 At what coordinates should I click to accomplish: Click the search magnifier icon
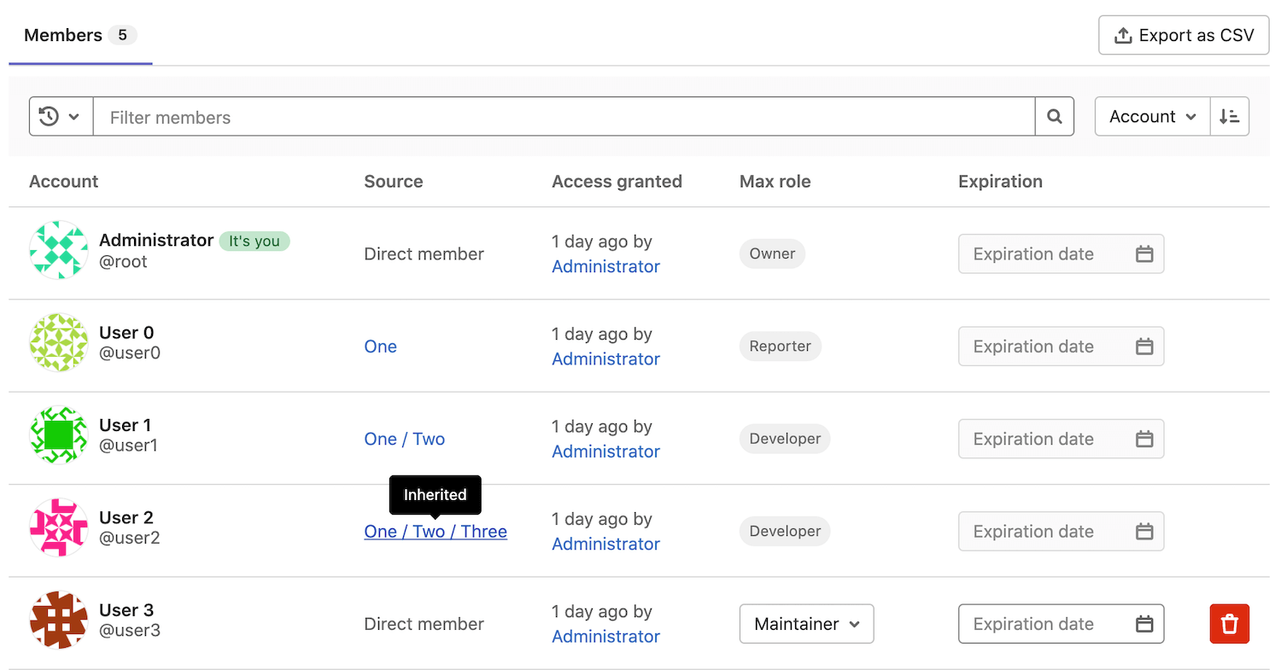[x=1054, y=116]
